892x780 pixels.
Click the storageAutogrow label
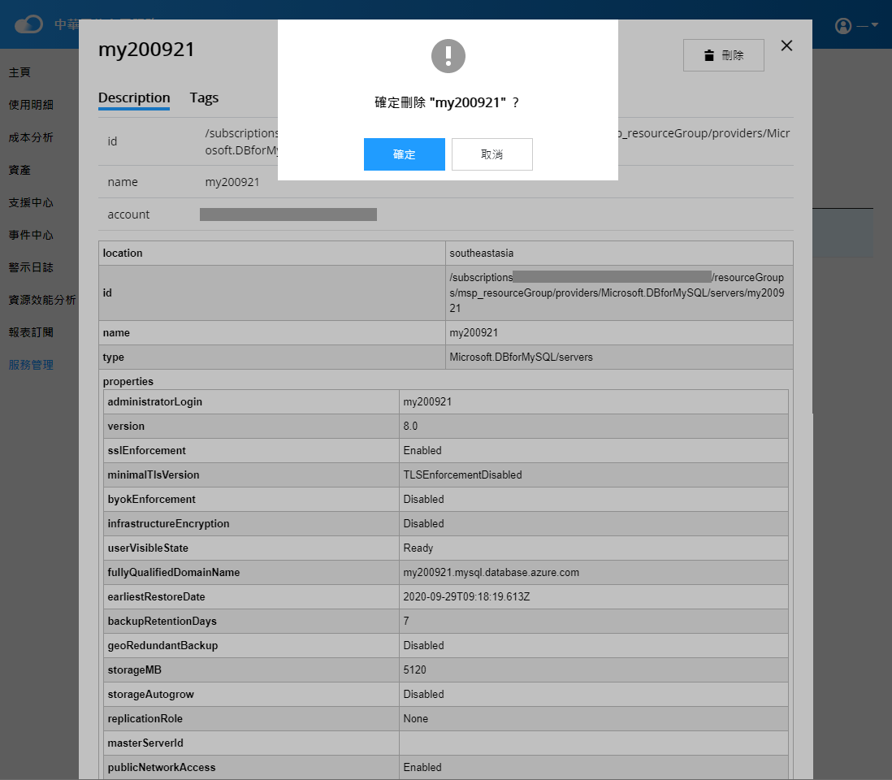[151, 694]
